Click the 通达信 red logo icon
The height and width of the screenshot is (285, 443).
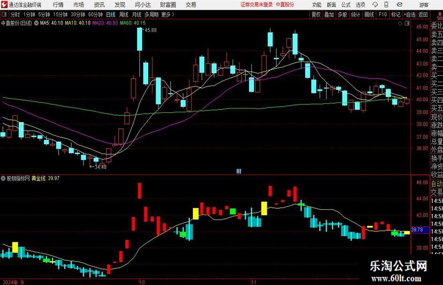click(x=4, y=5)
